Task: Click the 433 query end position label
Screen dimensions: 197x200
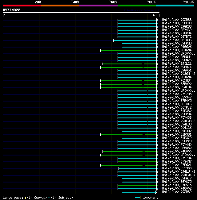Action: pyautogui.click(x=155, y=15)
